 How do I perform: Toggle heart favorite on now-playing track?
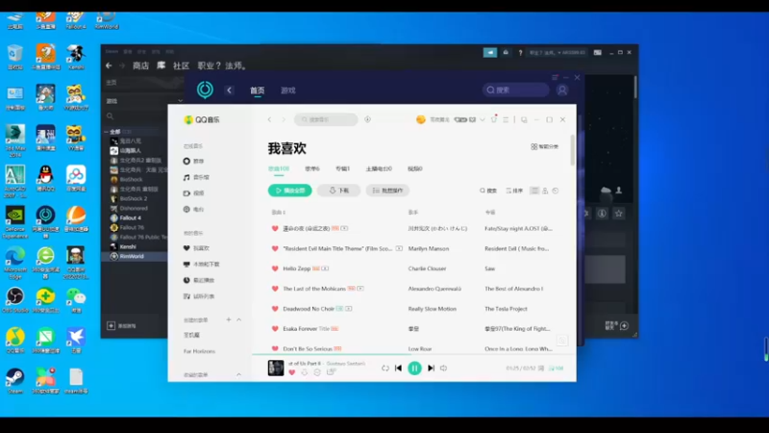292,372
